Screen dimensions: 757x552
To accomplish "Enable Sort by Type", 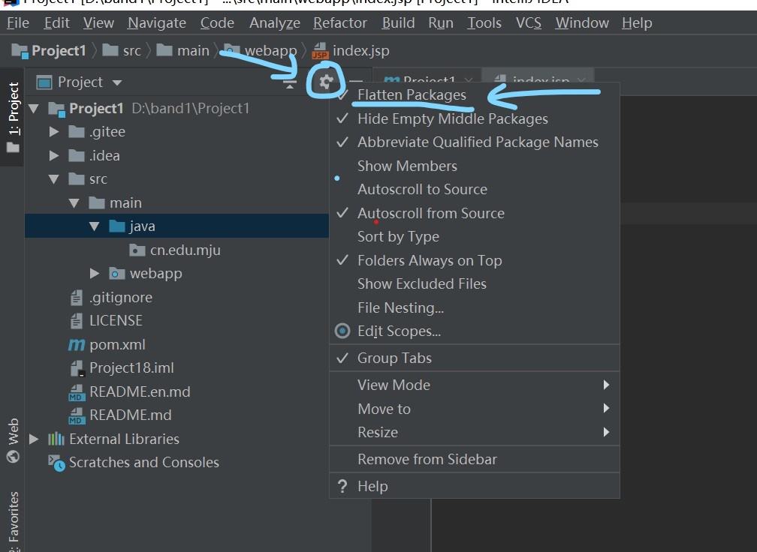I will pyautogui.click(x=400, y=236).
